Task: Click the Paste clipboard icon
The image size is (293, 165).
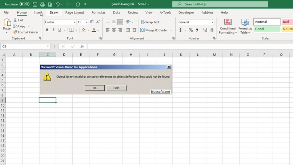Action: pos(7,22)
